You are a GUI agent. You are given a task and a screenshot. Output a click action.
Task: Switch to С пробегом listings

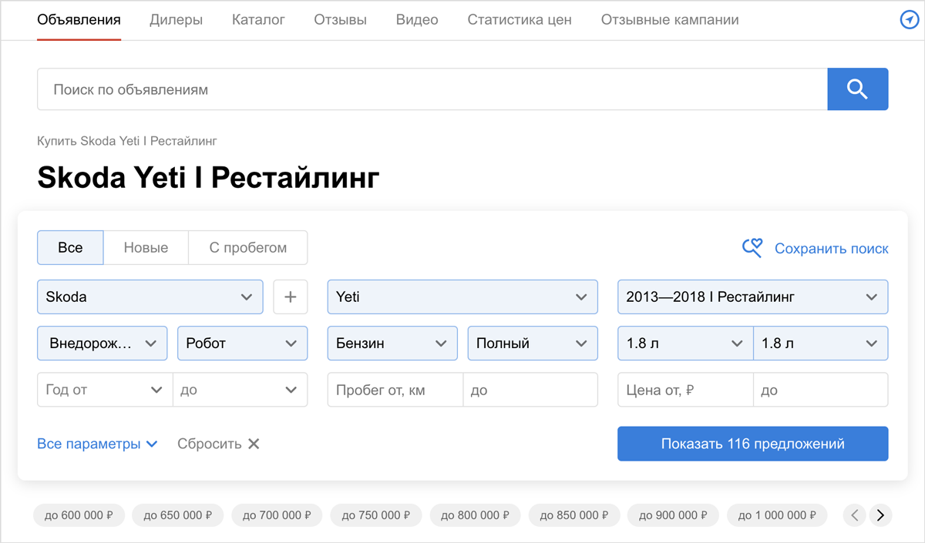pyautogui.click(x=248, y=248)
